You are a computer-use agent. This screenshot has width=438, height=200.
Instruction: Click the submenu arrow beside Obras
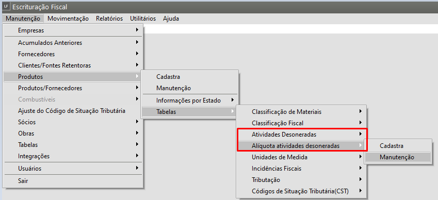click(x=137, y=133)
